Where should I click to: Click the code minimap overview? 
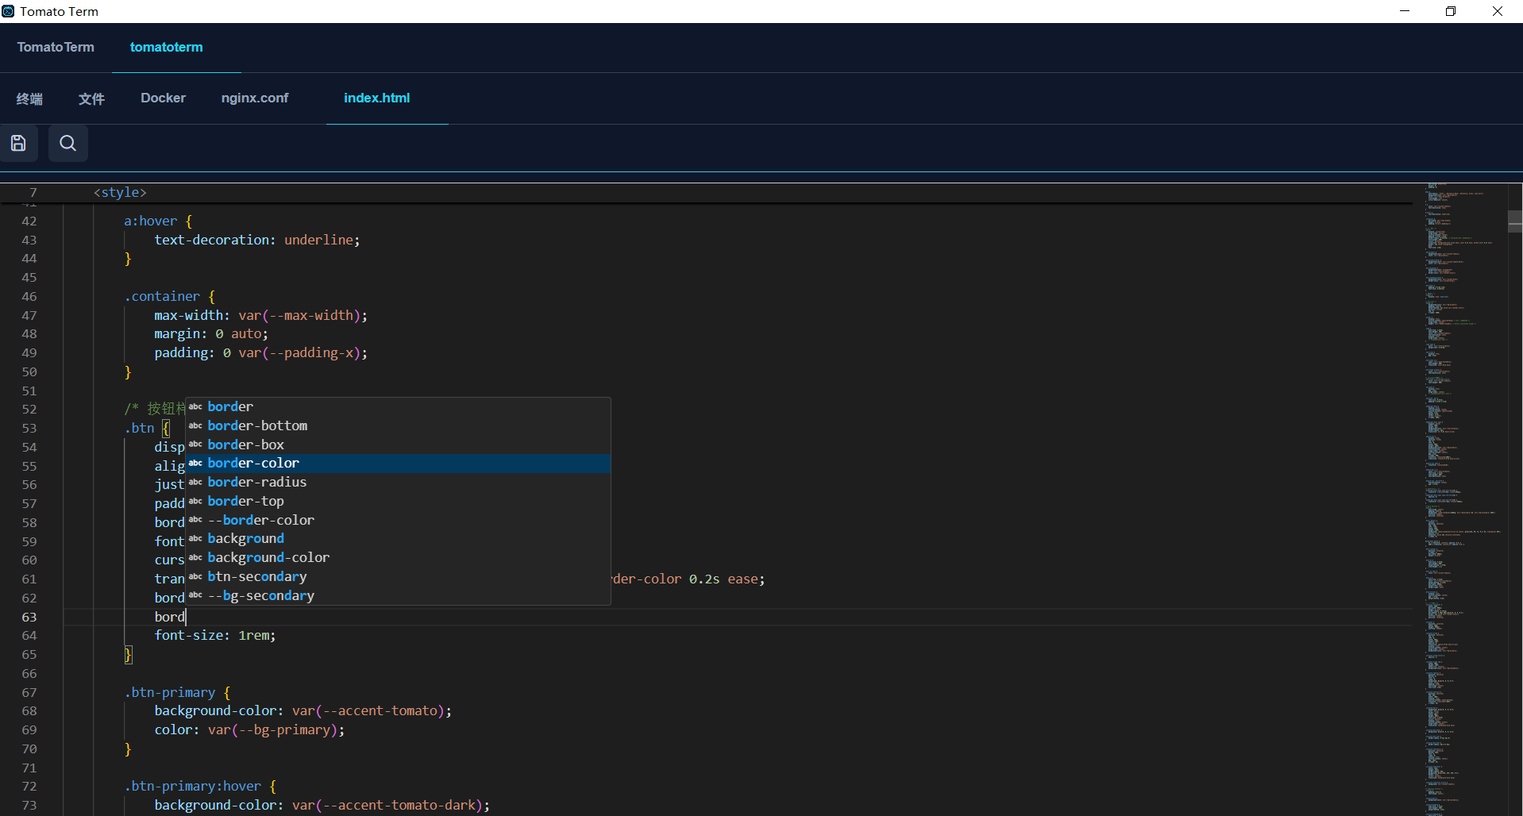tap(1461, 476)
